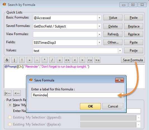Image resolution: width=149 pixels, height=130 pixels.
Task: Cancel the Save Formula dialog
Action: [x=113, y=106]
